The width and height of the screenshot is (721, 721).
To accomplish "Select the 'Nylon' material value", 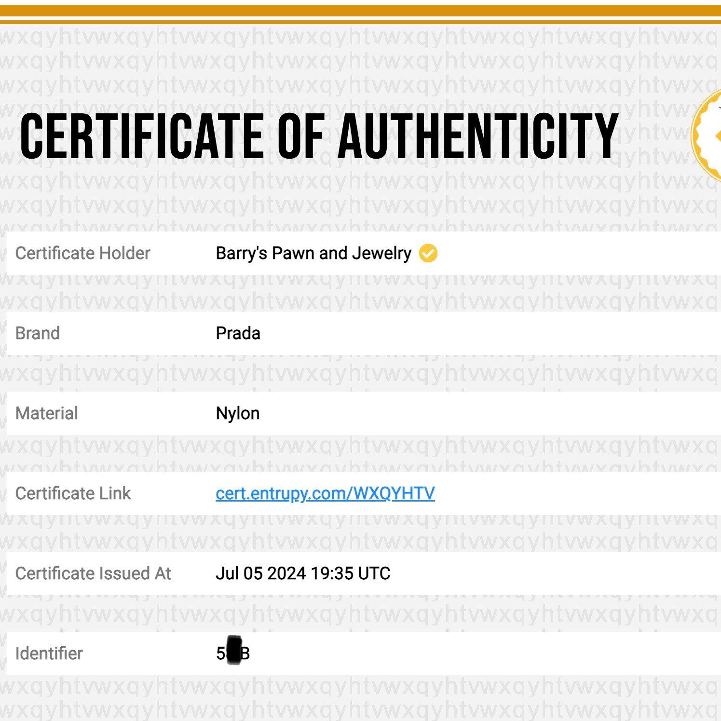I will [238, 414].
